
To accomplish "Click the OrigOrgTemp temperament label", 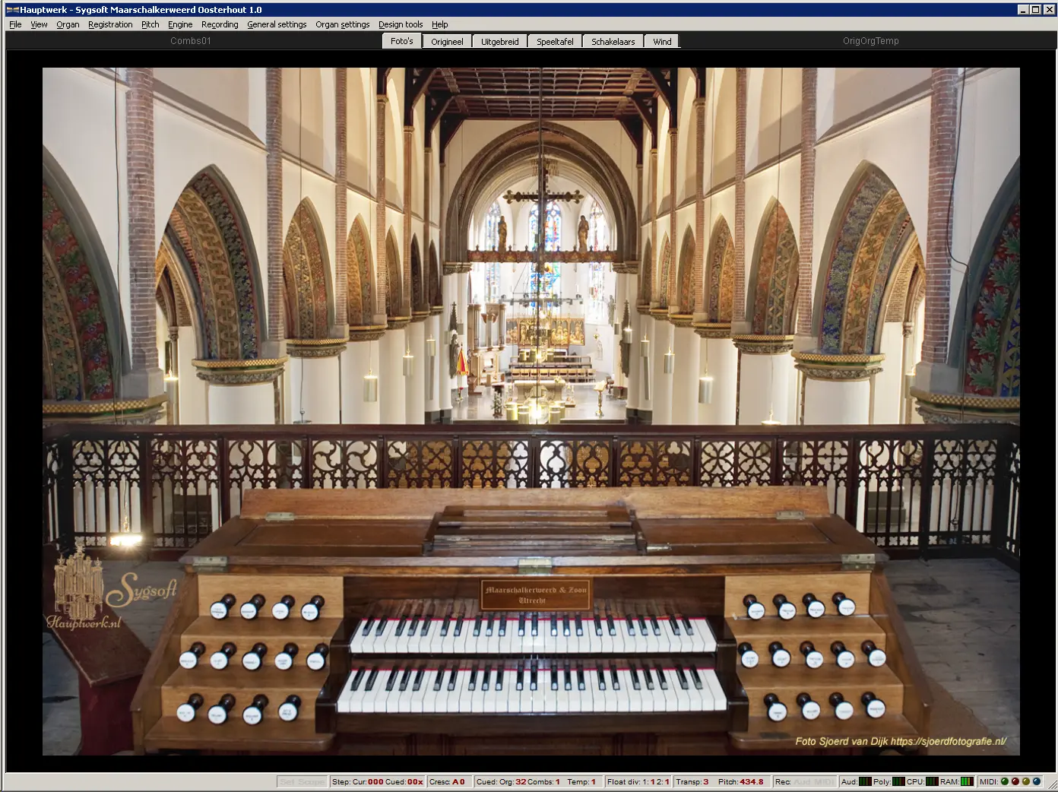I will (870, 41).
